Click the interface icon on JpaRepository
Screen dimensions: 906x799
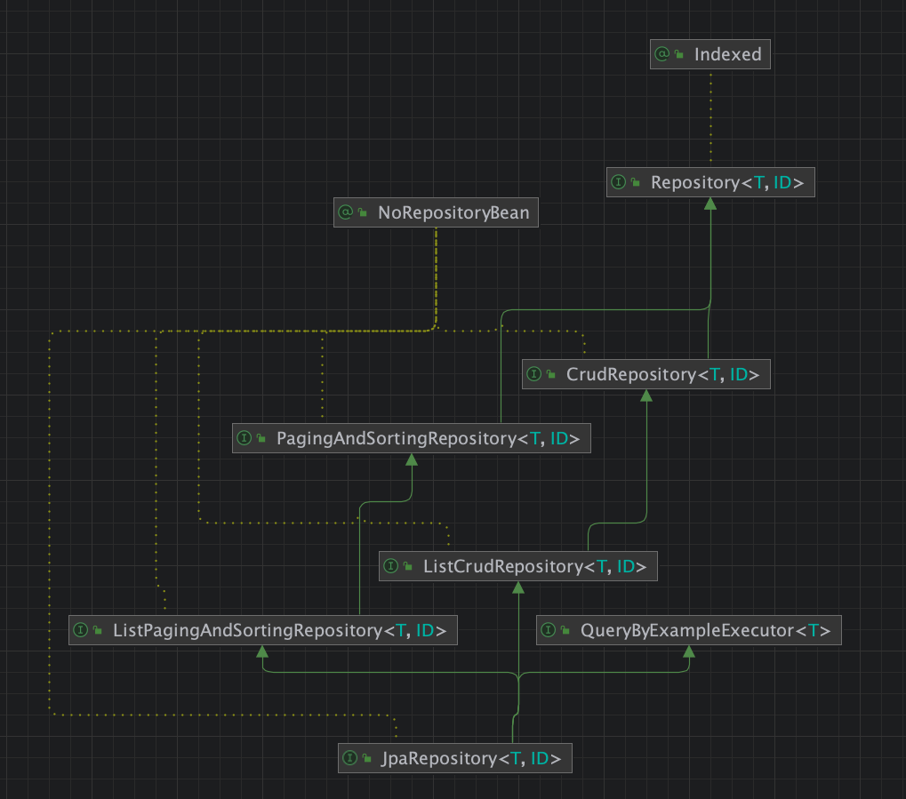pos(350,757)
